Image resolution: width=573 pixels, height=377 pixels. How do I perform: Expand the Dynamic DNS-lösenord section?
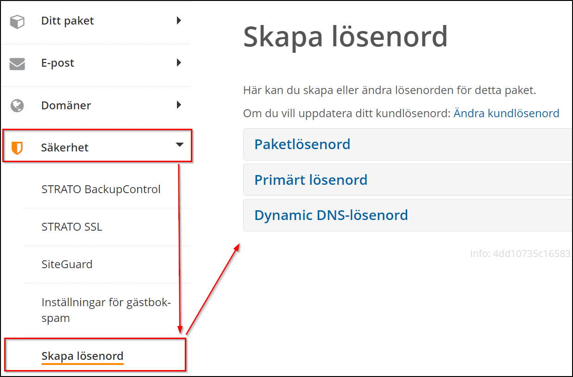[331, 215]
